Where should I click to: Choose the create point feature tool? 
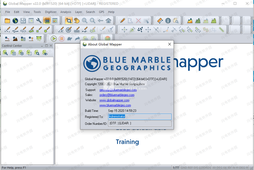[7, 30]
